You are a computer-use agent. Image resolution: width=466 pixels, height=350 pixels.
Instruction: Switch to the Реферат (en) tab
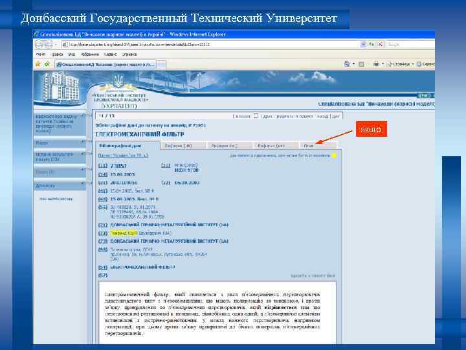(x=276, y=146)
